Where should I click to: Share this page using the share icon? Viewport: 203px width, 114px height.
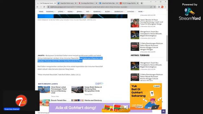(x=151, y=7)
